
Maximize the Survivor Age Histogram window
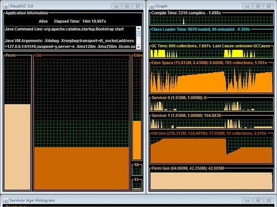pos(258,200)
